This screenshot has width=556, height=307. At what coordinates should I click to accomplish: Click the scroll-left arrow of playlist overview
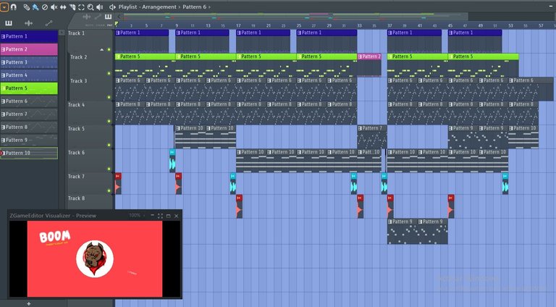pos(119,17)
